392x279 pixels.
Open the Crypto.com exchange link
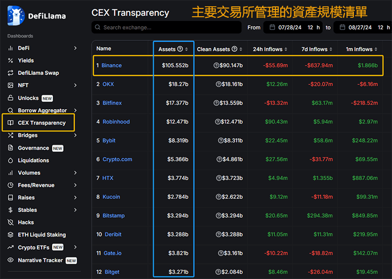pyautogui.click(x=117, y=159)
